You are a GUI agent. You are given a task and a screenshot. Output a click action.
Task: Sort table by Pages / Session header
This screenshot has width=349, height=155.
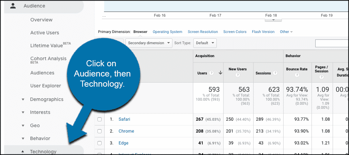(x=322, y=69)
